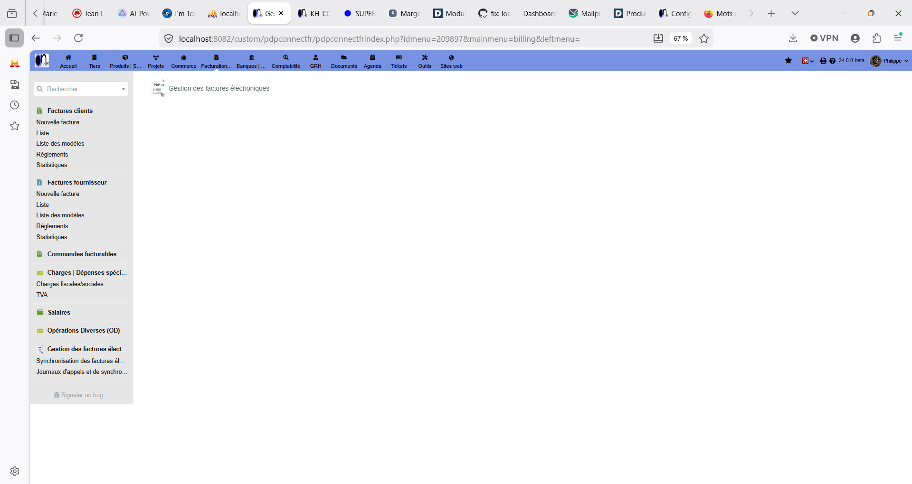This screenshot has height=484, width=912.
Task: Toggle the VPN button in toolbar
Action: [x=824, y=38]
